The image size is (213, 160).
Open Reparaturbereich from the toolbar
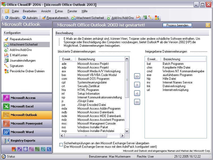tap(55, 18)
